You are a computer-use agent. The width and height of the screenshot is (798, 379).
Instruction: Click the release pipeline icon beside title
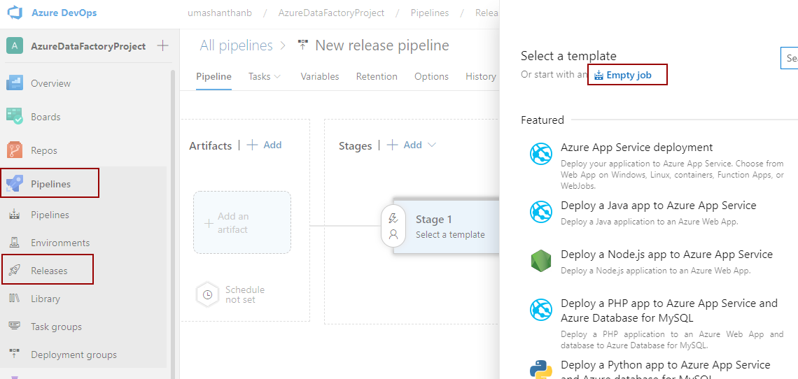(x=303, y=45)
